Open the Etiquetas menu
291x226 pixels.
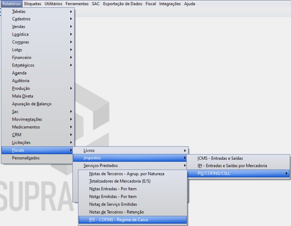click(33, 4)
